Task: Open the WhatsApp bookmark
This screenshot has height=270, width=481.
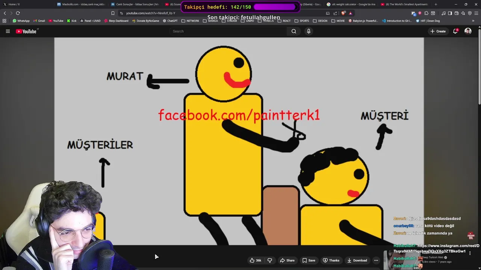Action: tap(21, 21)
